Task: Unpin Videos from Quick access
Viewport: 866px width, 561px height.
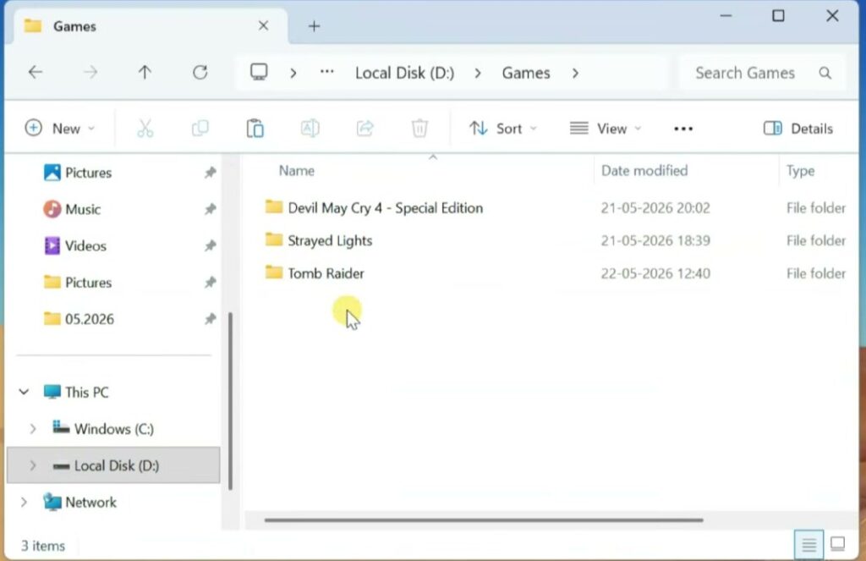Action: tap(210, 245)
